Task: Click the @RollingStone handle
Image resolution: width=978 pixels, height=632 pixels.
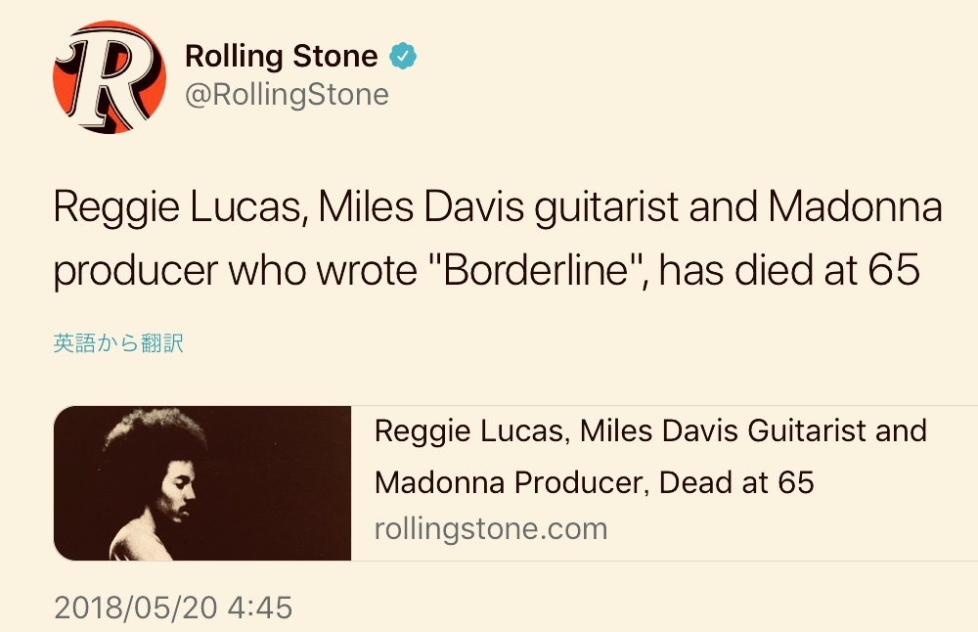Action: [287, 95]
